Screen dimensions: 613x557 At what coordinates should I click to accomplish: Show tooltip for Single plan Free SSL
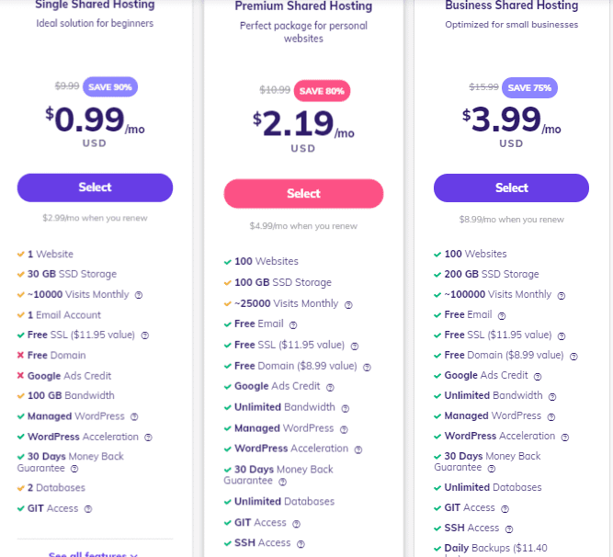pyautogui.click(x=144, y=335)
